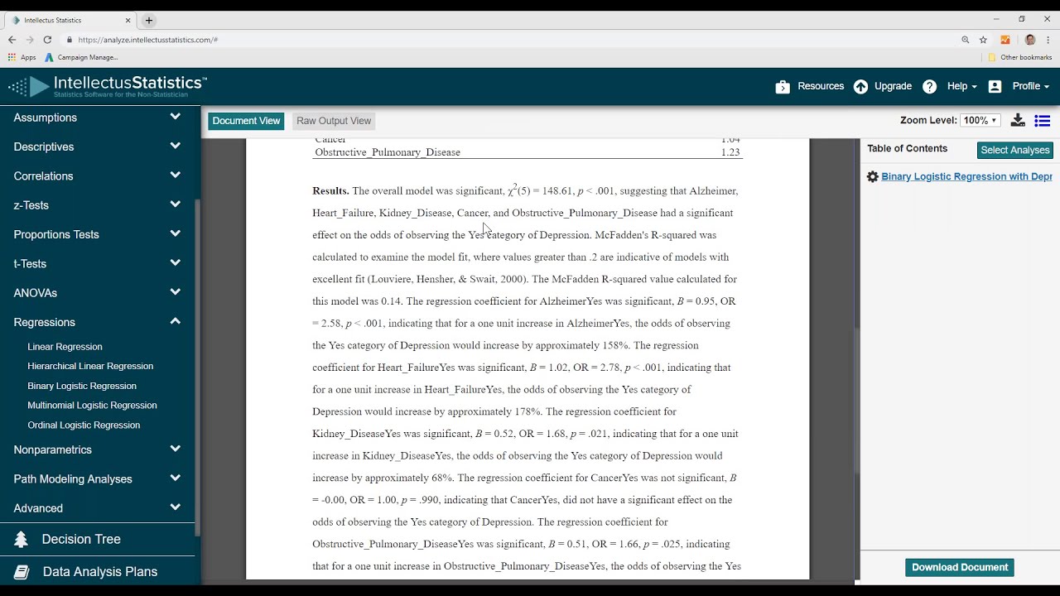Click the Upgrade arrow icon
This screenshot has width=1060, height=596.
click(x=861, y=87)
